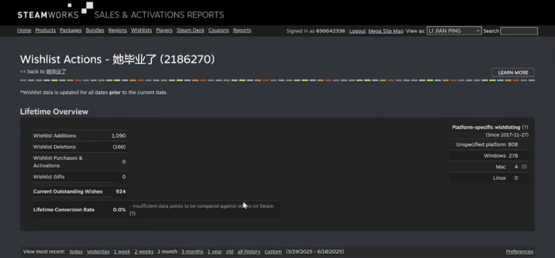Click the Lifetime Overview heading
The width and height of the screenshot is (555, 258).
[54, 112]
